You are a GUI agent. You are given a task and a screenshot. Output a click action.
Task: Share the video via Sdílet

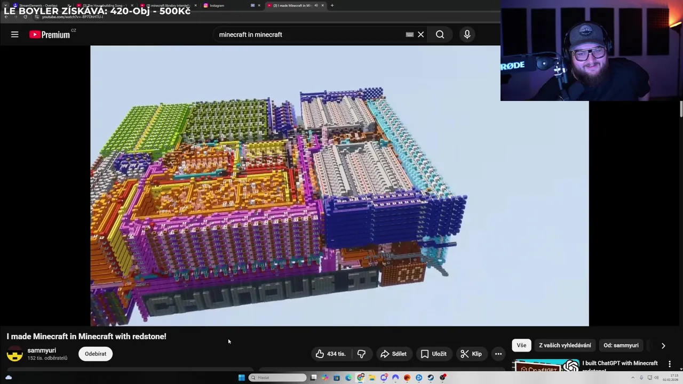pos(394,354)
